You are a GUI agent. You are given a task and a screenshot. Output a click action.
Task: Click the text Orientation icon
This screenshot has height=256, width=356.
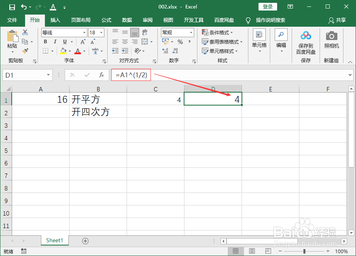(x=138, y=51)
